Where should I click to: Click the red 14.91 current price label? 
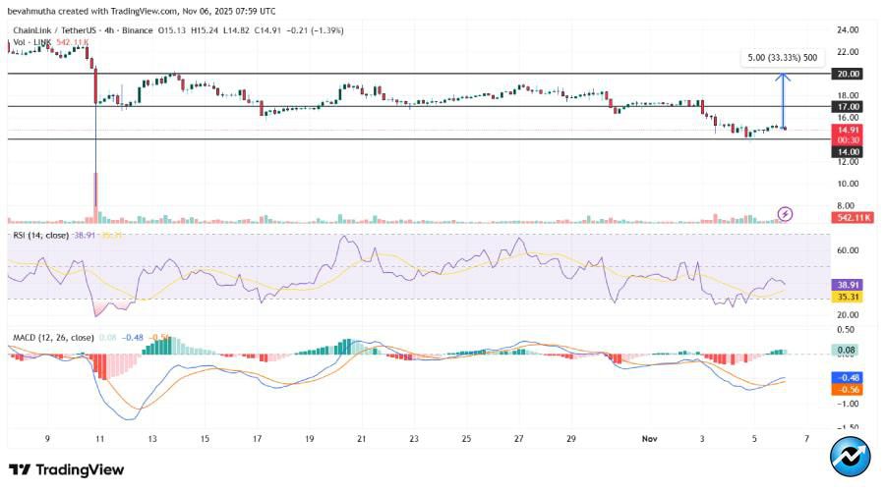pyautogui.click(x=847, y=129)
